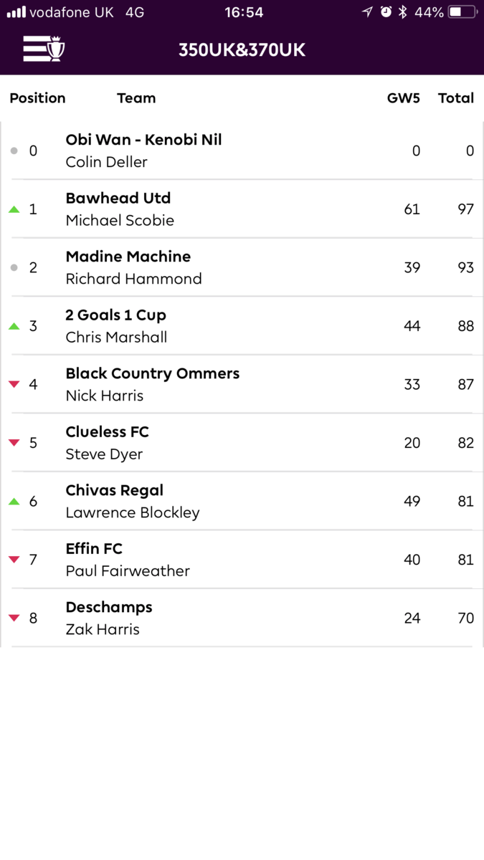The image size is (484, 860).
Task: Open Effin FC team by Paul Fairweather
Action: click(x=242, y=560)
